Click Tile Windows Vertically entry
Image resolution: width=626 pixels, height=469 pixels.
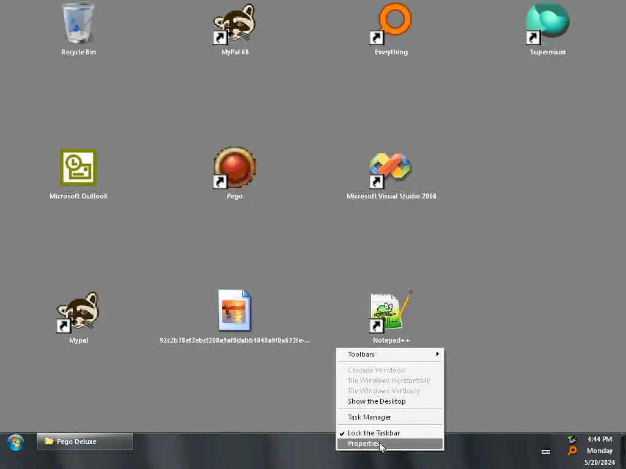click(x=390, y=391)
